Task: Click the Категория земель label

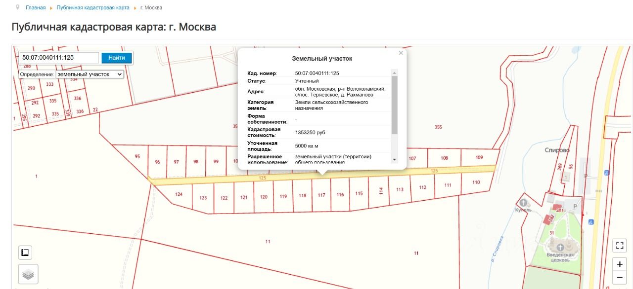Action: (x=261, y=105)
